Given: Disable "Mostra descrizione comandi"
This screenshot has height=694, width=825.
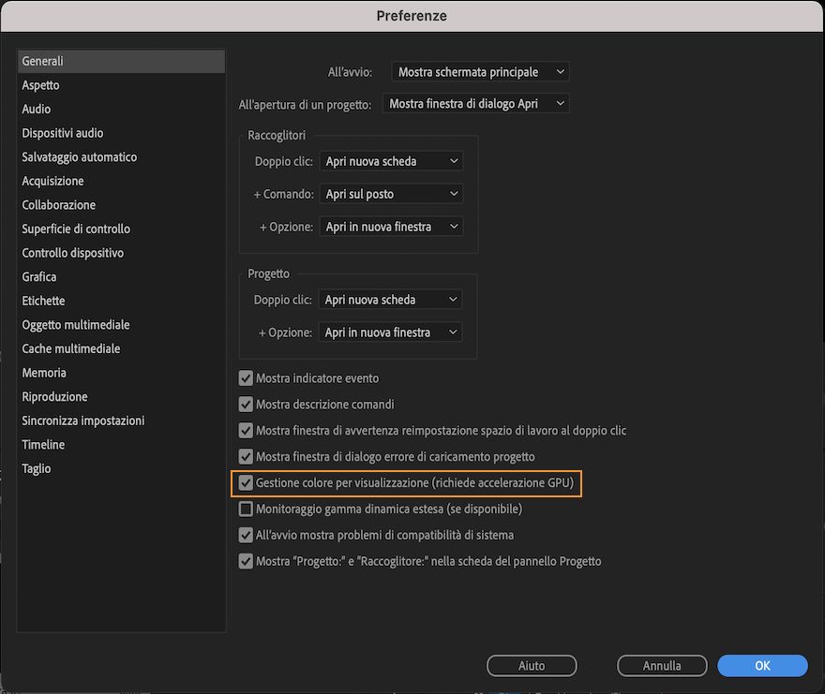Looking at the screenshot, I should pyautogui.click(x=246, y=404).
